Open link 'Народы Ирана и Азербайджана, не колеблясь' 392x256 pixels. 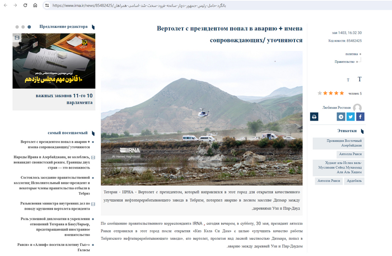click(52, 162)
